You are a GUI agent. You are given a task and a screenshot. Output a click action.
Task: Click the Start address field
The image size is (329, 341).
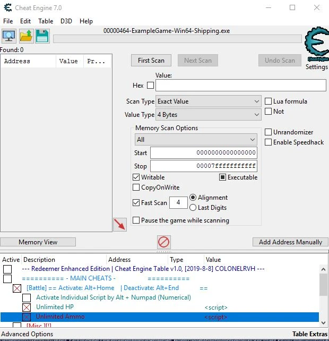pos(204,152)
